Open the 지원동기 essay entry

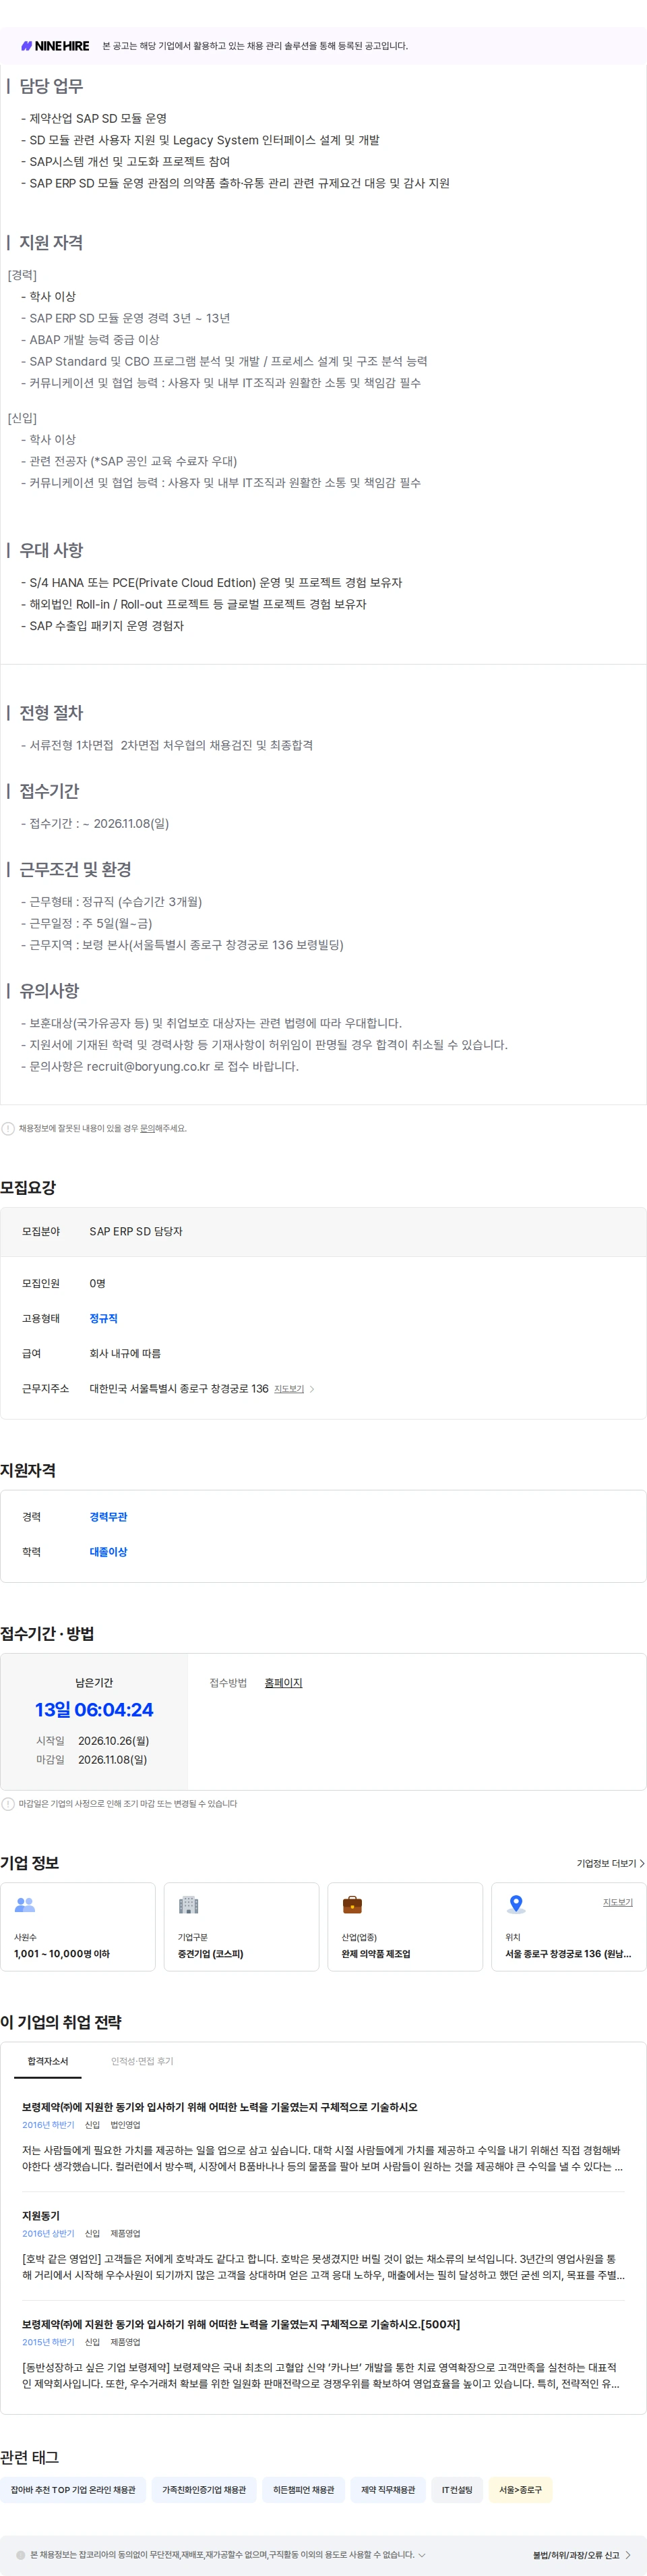tap(41, 2216)
